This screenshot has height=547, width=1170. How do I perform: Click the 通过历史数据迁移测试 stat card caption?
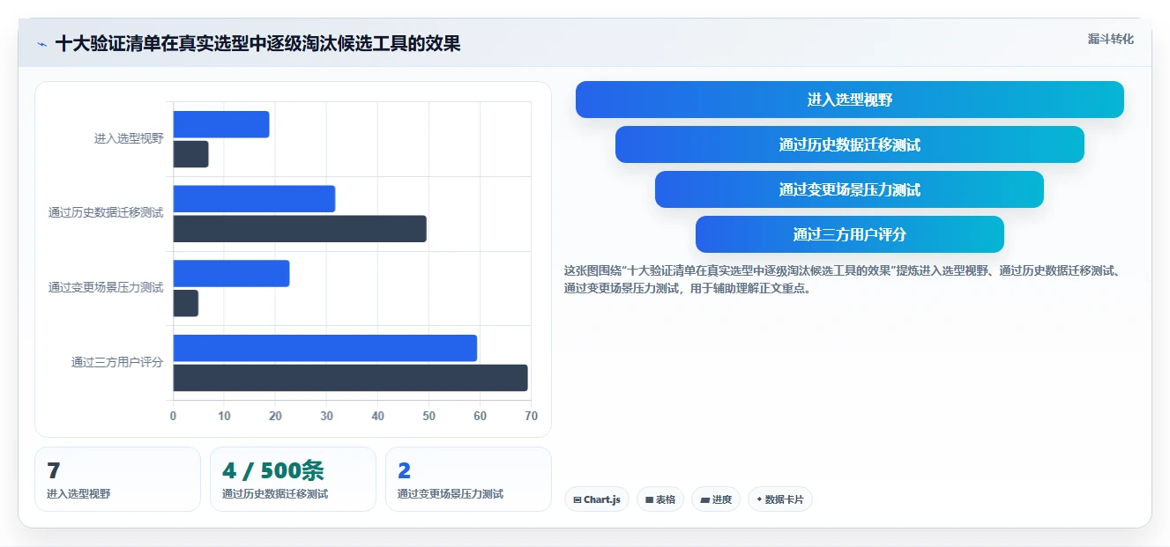click(275, 494)
